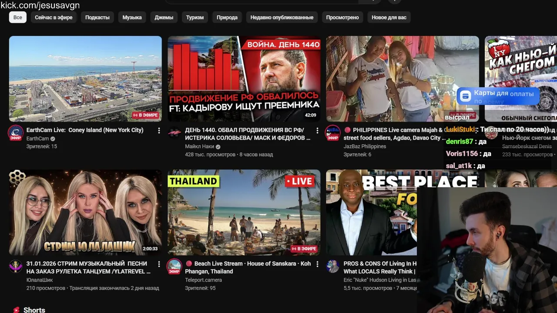Choose the "Джемы" filter chip
This screenshot has height=313, width=557.
(164, 17)
